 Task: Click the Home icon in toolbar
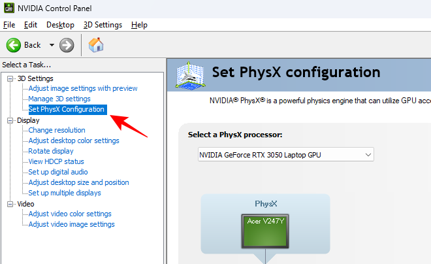pyautogui.click(x=96, y=45)
